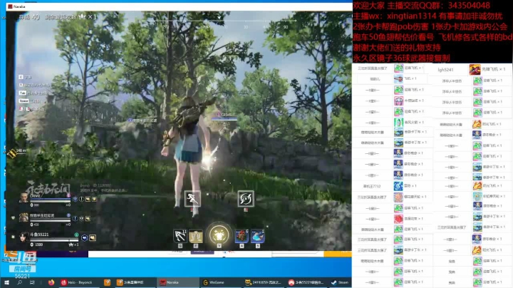Click 厚机王7712's blue gift icon

pos(398,186)
